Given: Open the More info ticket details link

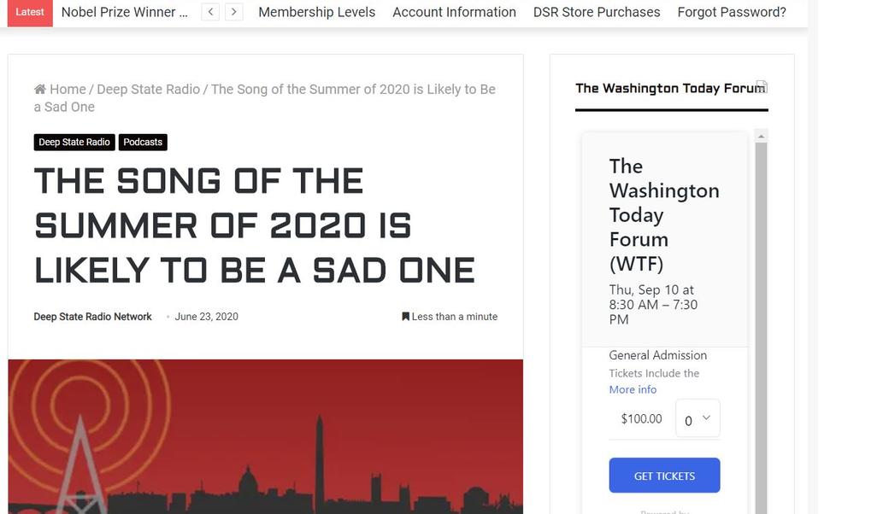Looking at the screenshot, I should (x=633, y=388).
